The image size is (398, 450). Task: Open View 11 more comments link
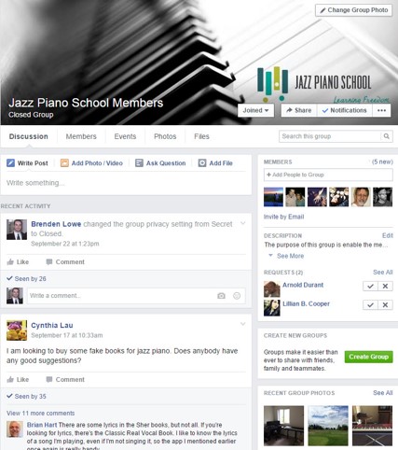(x=40, y=413)
